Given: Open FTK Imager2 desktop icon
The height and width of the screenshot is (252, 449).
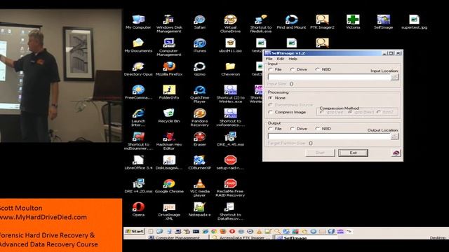Looking at the screenshot, I should (322, 22).
